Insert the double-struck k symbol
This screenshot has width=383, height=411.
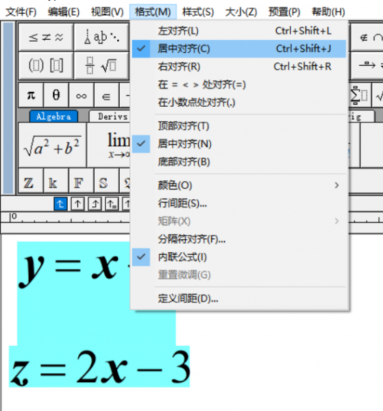click(56, 181)
